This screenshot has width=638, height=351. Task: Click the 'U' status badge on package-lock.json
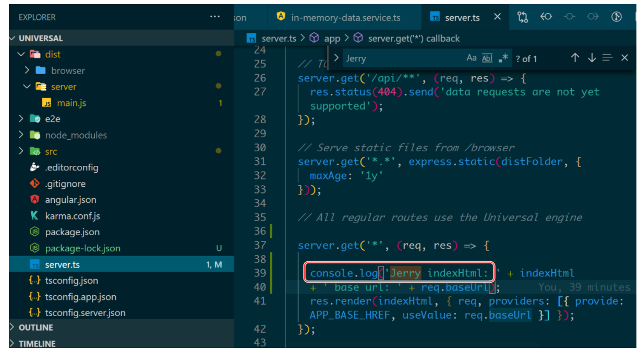coord(219,248)
